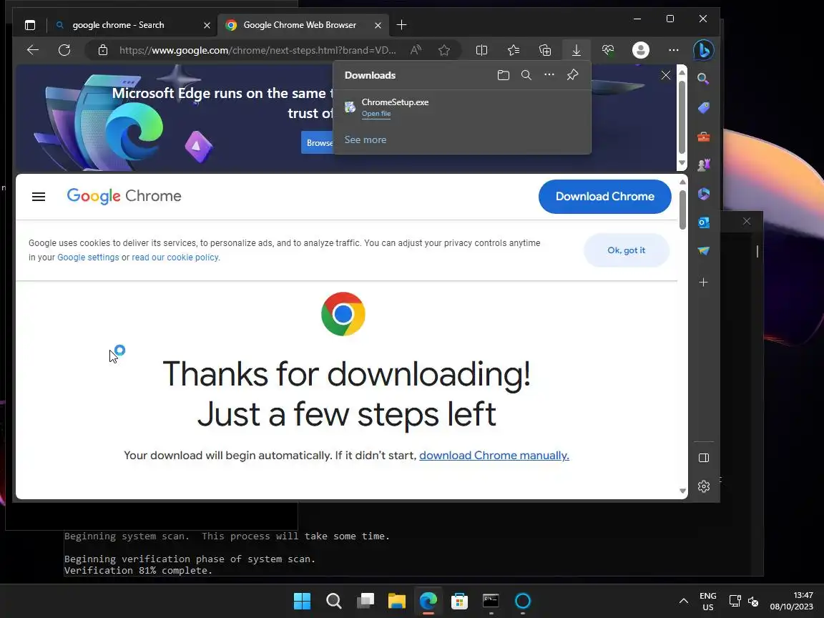
Task: Open taskbar Search magnifier
Action: 334,601
